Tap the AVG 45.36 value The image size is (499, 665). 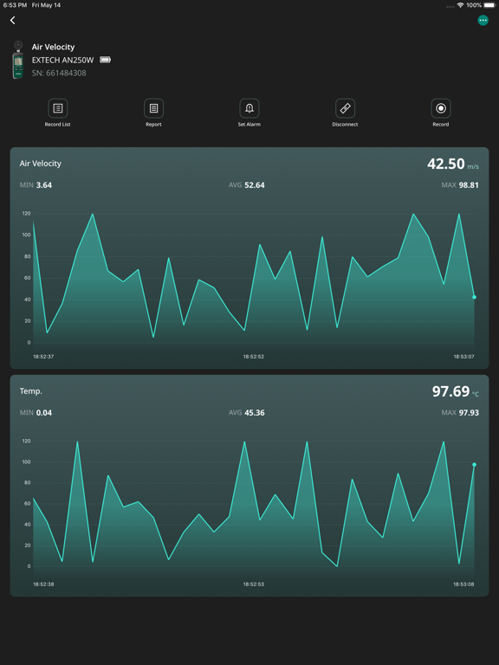(x=247, y=413)
